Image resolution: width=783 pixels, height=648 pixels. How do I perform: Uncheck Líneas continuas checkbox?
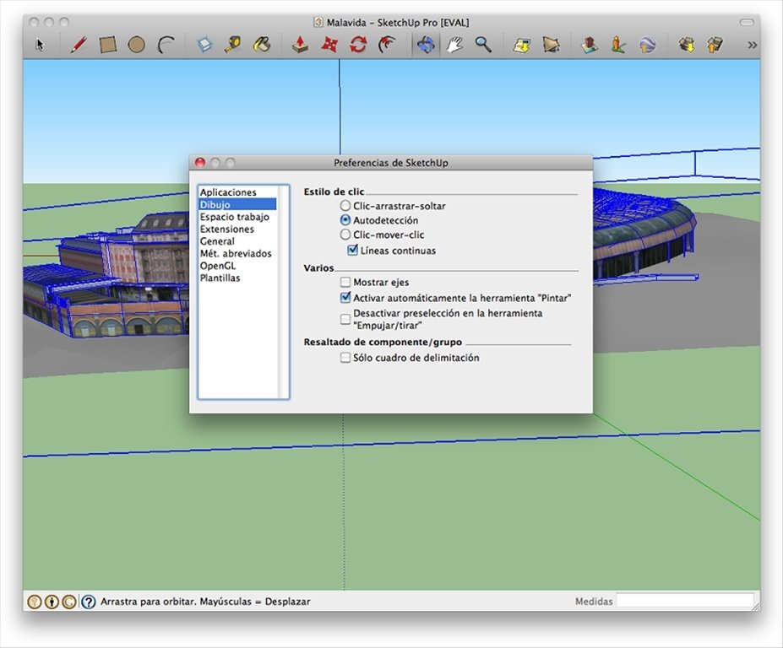click(x=352, y=250)
